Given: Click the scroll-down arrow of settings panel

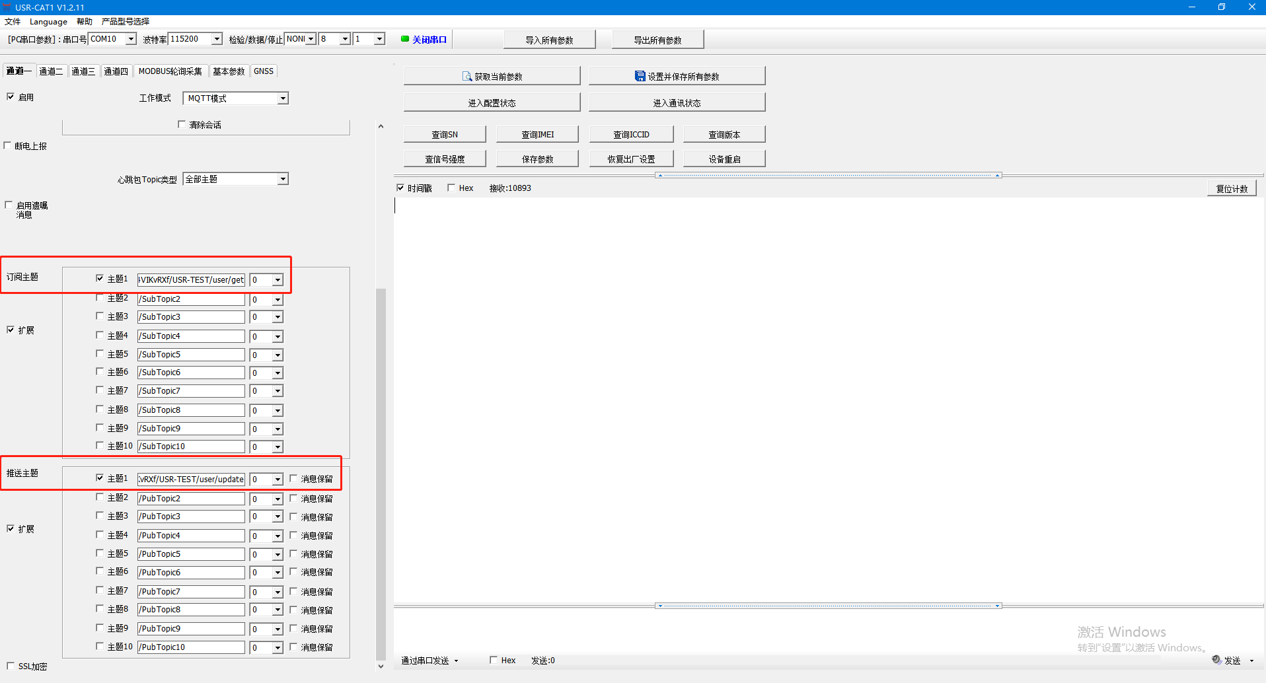Looking at the screenshot, I should [x=381, y=666].
